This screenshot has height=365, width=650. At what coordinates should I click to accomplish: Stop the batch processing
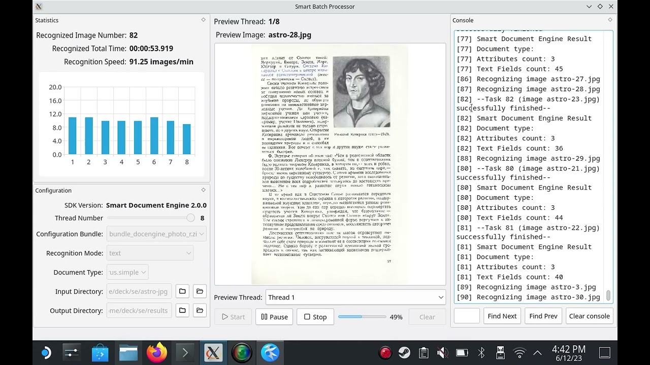point(315,317)
